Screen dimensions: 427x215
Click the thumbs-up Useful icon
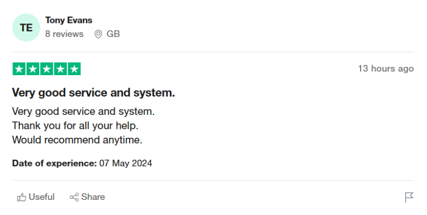click(21, 197)
